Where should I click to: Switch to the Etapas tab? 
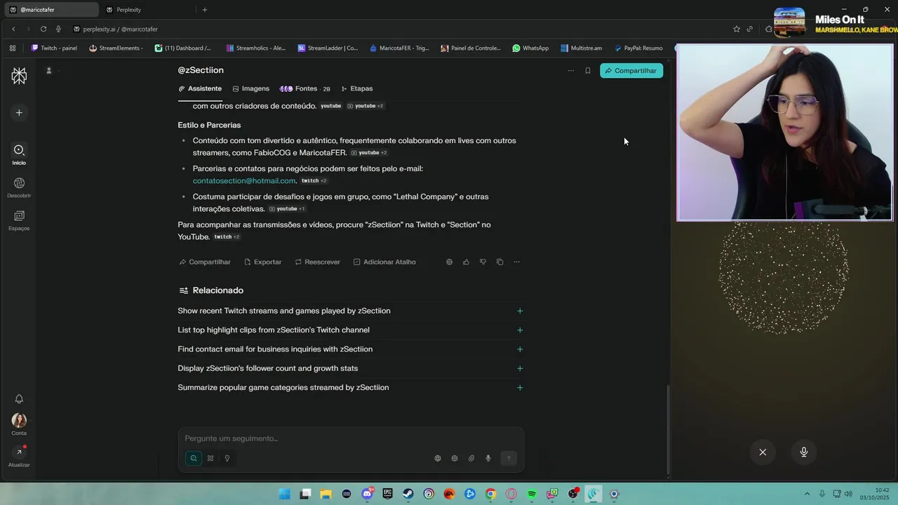pyautogui.click(x=356, y=89)
